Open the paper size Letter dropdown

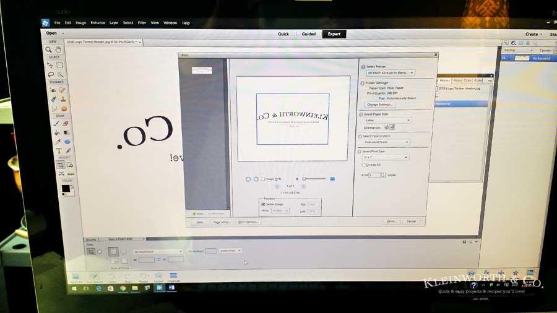click(x=387, y=120)
